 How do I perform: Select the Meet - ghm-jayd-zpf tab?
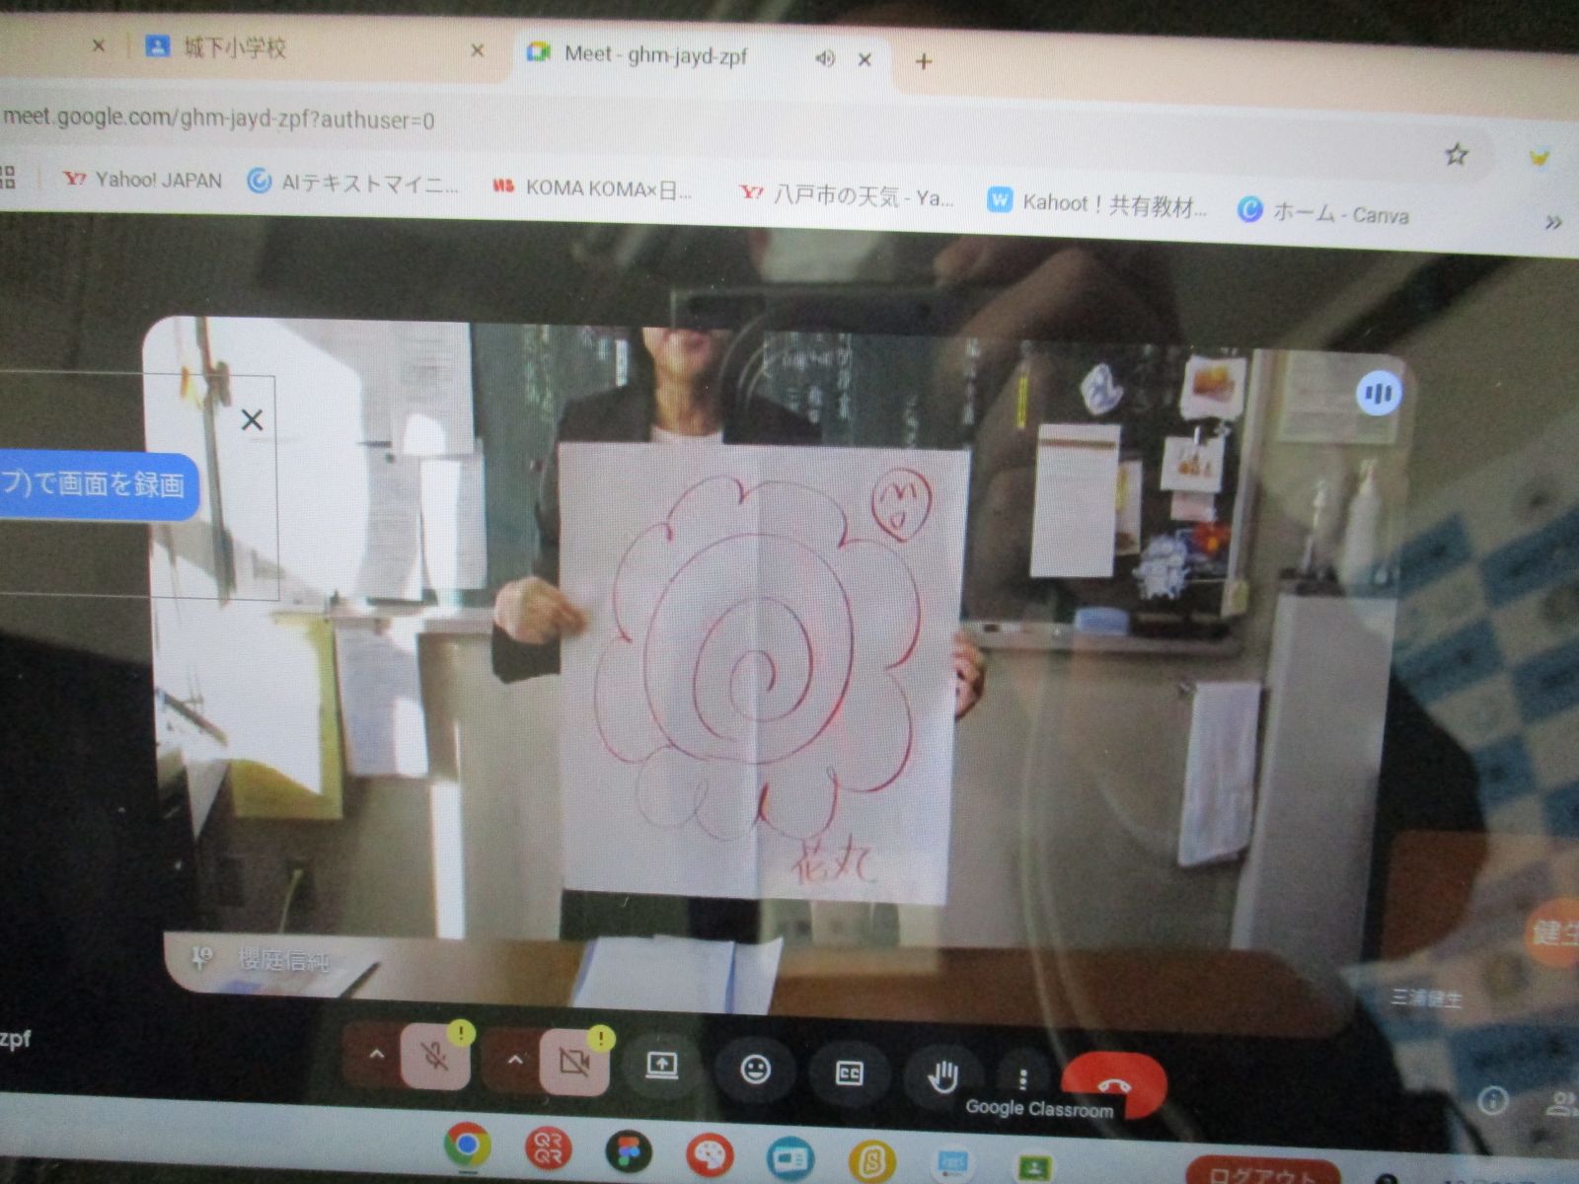pos(655,55)
